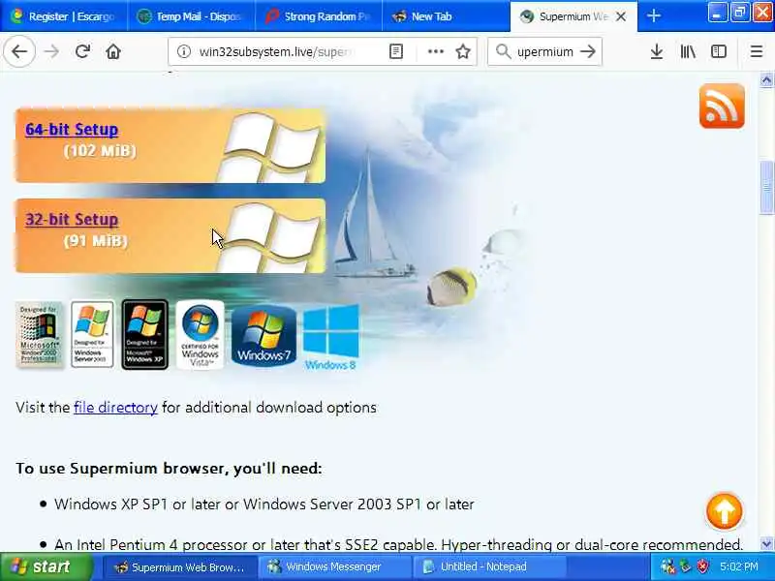
Task: Click the search box with upermium
Action: click(545, 51)
